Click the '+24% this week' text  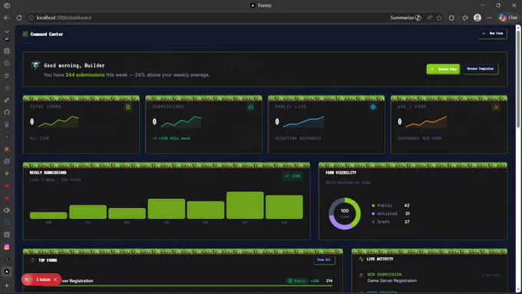pyautogui.click(x=171, y=138)
